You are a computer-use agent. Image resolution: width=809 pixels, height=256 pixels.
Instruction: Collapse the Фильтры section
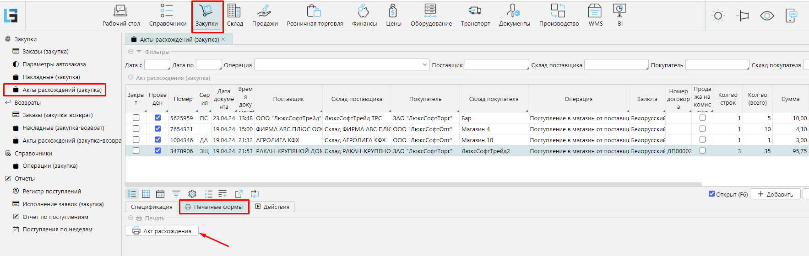131,52
